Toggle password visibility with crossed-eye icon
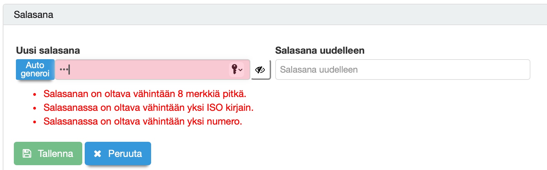The width and height of the screenshot is (547, 170). (260, 70)
